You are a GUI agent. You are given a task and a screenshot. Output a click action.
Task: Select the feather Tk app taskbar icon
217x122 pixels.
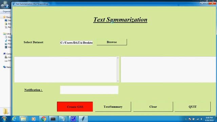click(x=83, y=119)
